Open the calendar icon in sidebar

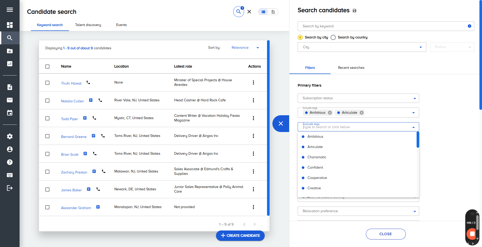pyautogui.click(x=10, y=113)
